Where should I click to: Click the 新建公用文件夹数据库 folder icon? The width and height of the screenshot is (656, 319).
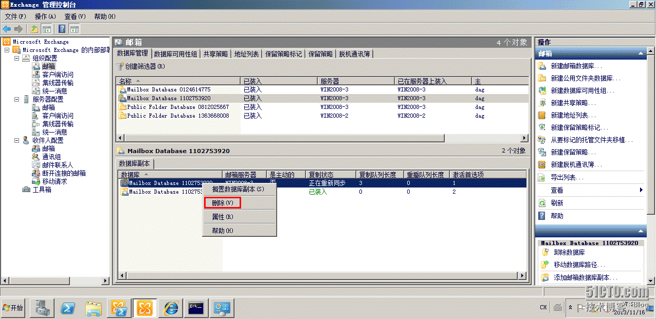(x=541, y=78)
